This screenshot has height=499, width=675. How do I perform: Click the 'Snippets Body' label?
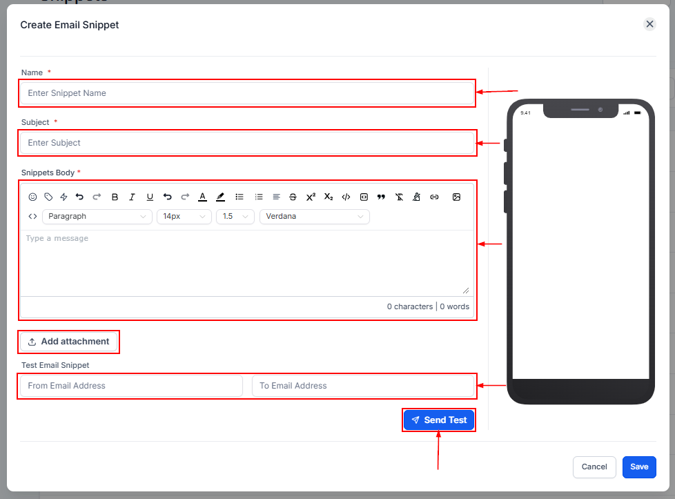(x=48, y=173)
